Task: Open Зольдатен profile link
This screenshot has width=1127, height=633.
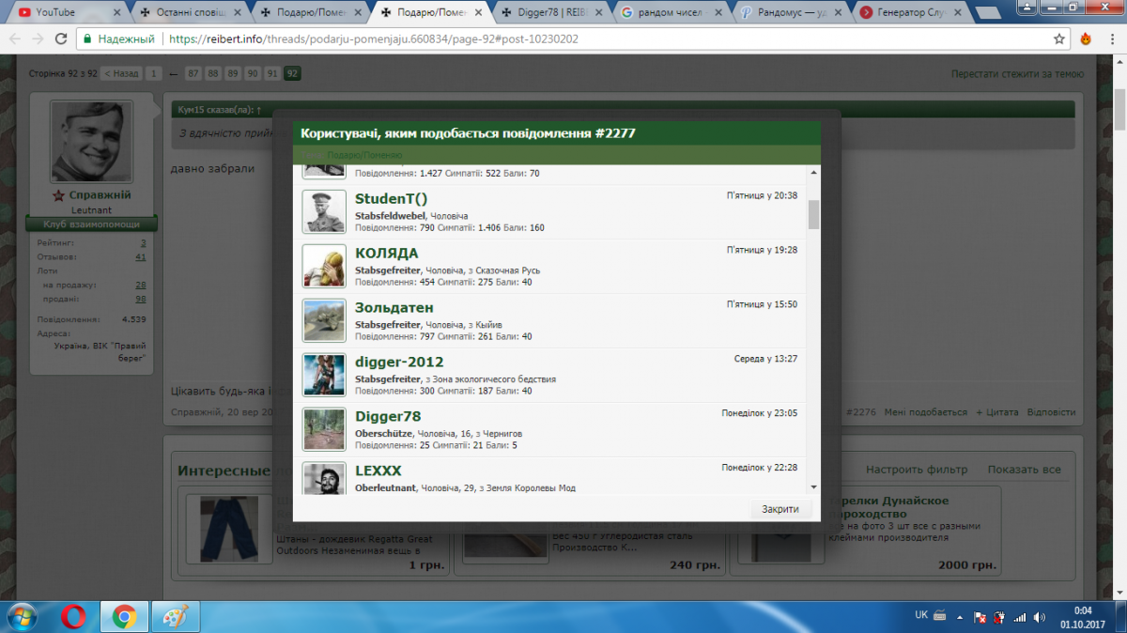Action: coord(394,307)
